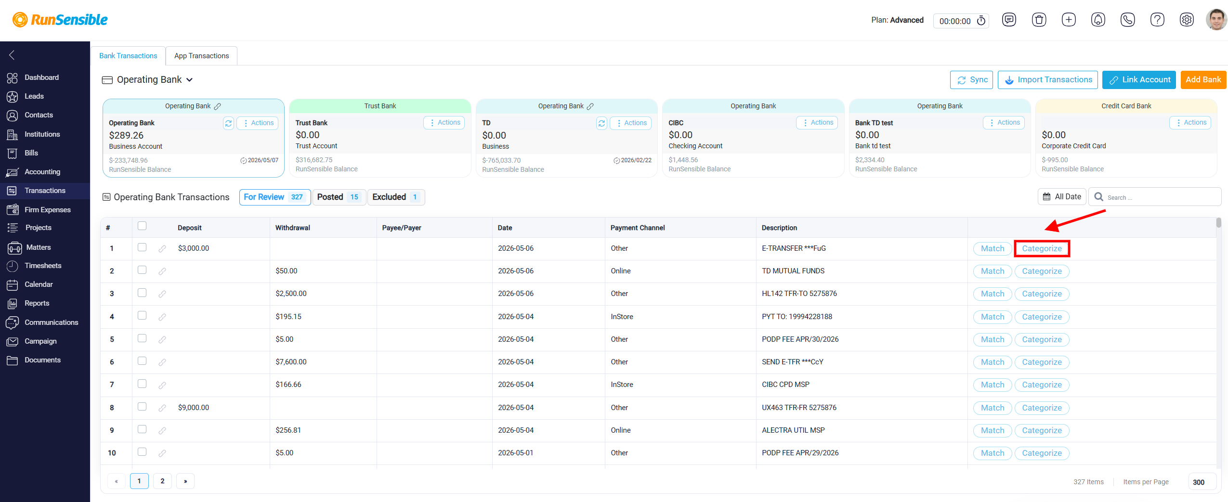Click the orange Add Bank button
This screenshot has height=502, width=1228.
coord(1203,80)
